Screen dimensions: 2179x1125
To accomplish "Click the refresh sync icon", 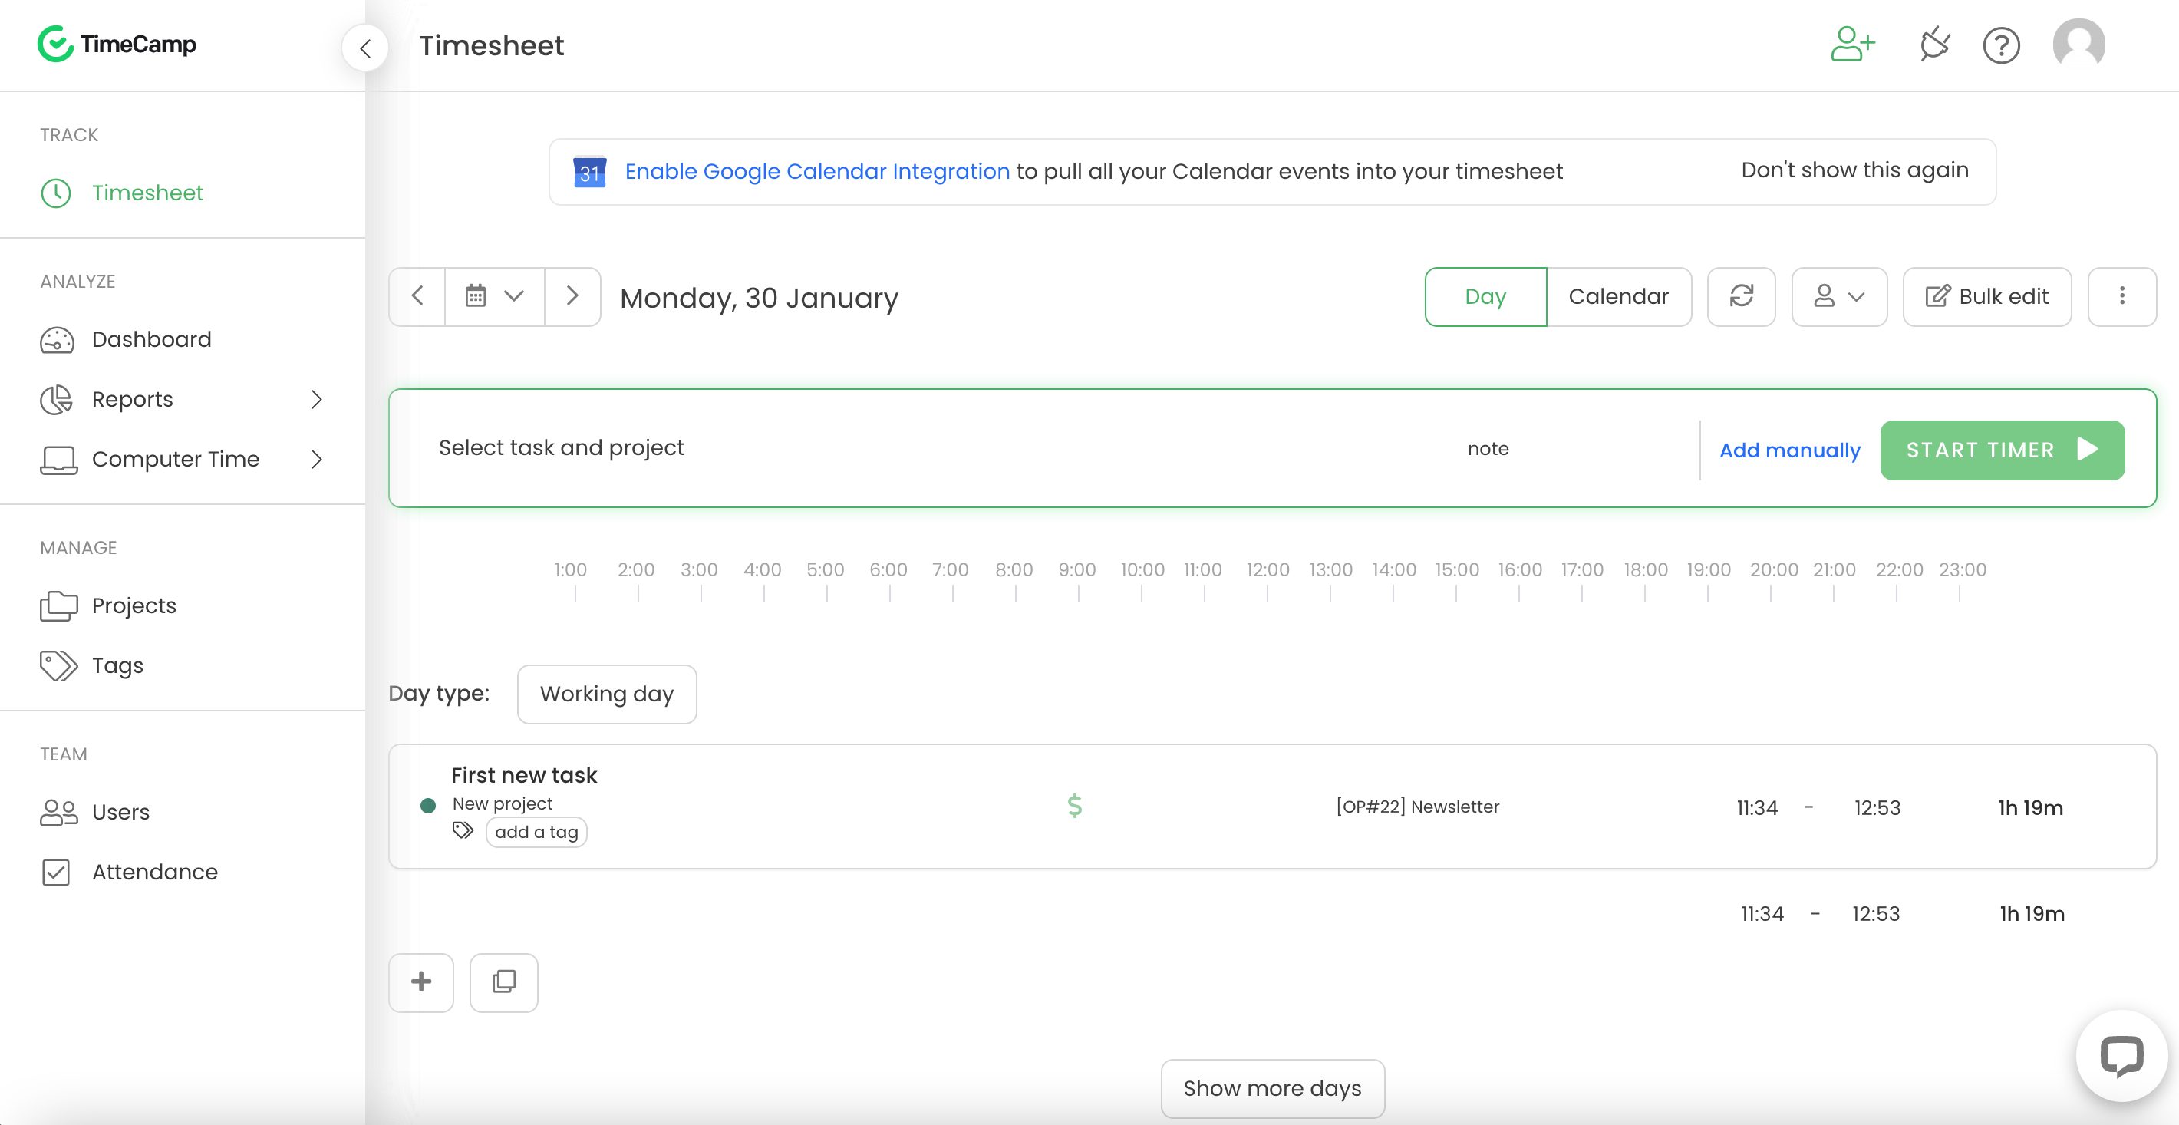I will tap(1743, 295).
